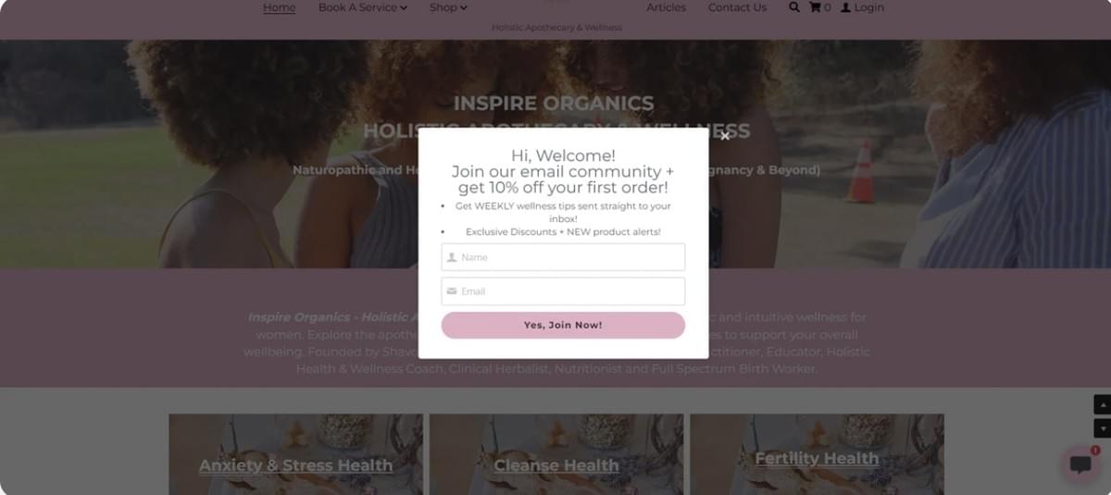The width and height of the screenshot is (1111, 495).
Task: Expand the Book A Service dropdown
Action: (362, 7)
